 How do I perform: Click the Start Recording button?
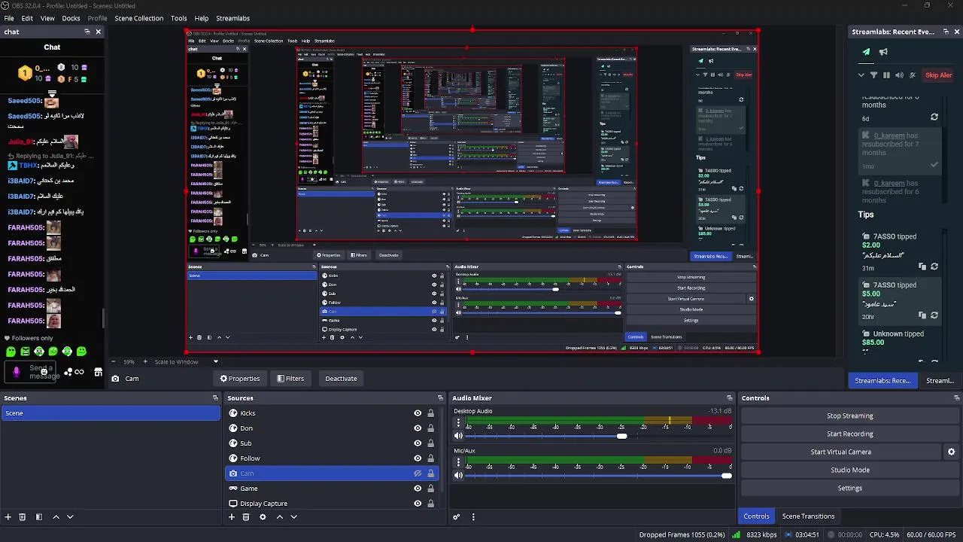coord(850,434)
